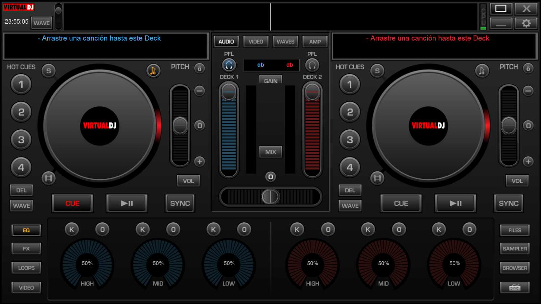
Task: Open the settings gear icon top right
Action: tap(526, 23)
